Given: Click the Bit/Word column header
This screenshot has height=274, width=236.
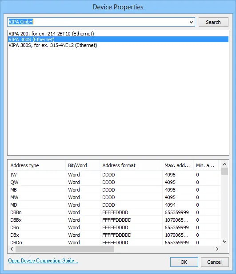Looking at the screenshot, I should (83, 165).
